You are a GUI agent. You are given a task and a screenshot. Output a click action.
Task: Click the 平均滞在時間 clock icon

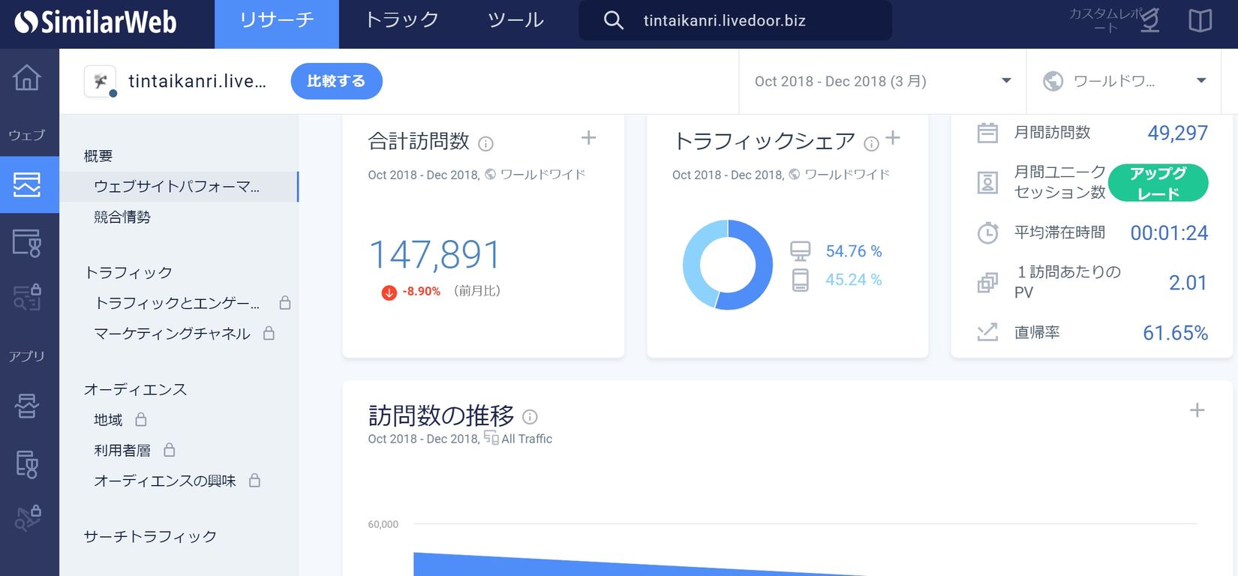tap(987, 232)
